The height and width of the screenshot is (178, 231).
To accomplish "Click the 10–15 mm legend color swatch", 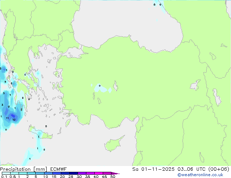I will tap(48, 173).
